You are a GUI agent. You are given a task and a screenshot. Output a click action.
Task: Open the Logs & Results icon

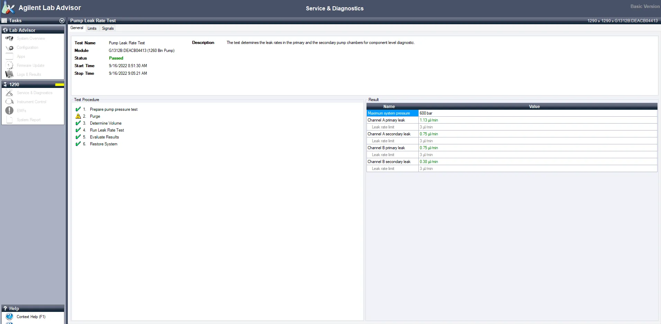(9, 74)
